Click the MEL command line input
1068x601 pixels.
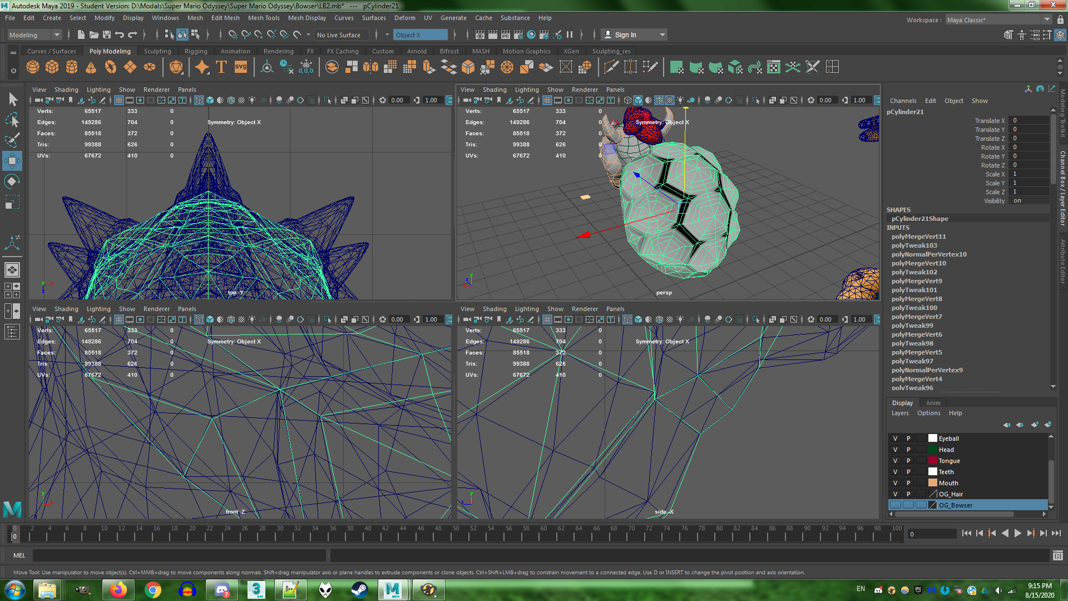pos(179,555)
